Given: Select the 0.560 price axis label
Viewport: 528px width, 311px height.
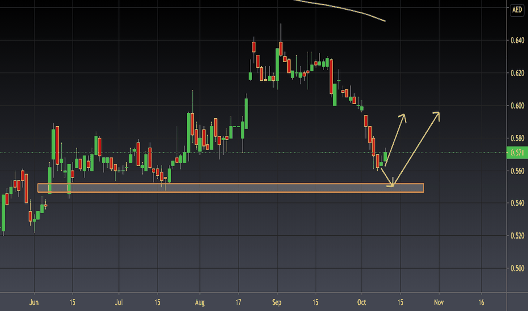Looking at the screenshot, I should (x=517, y=171).
